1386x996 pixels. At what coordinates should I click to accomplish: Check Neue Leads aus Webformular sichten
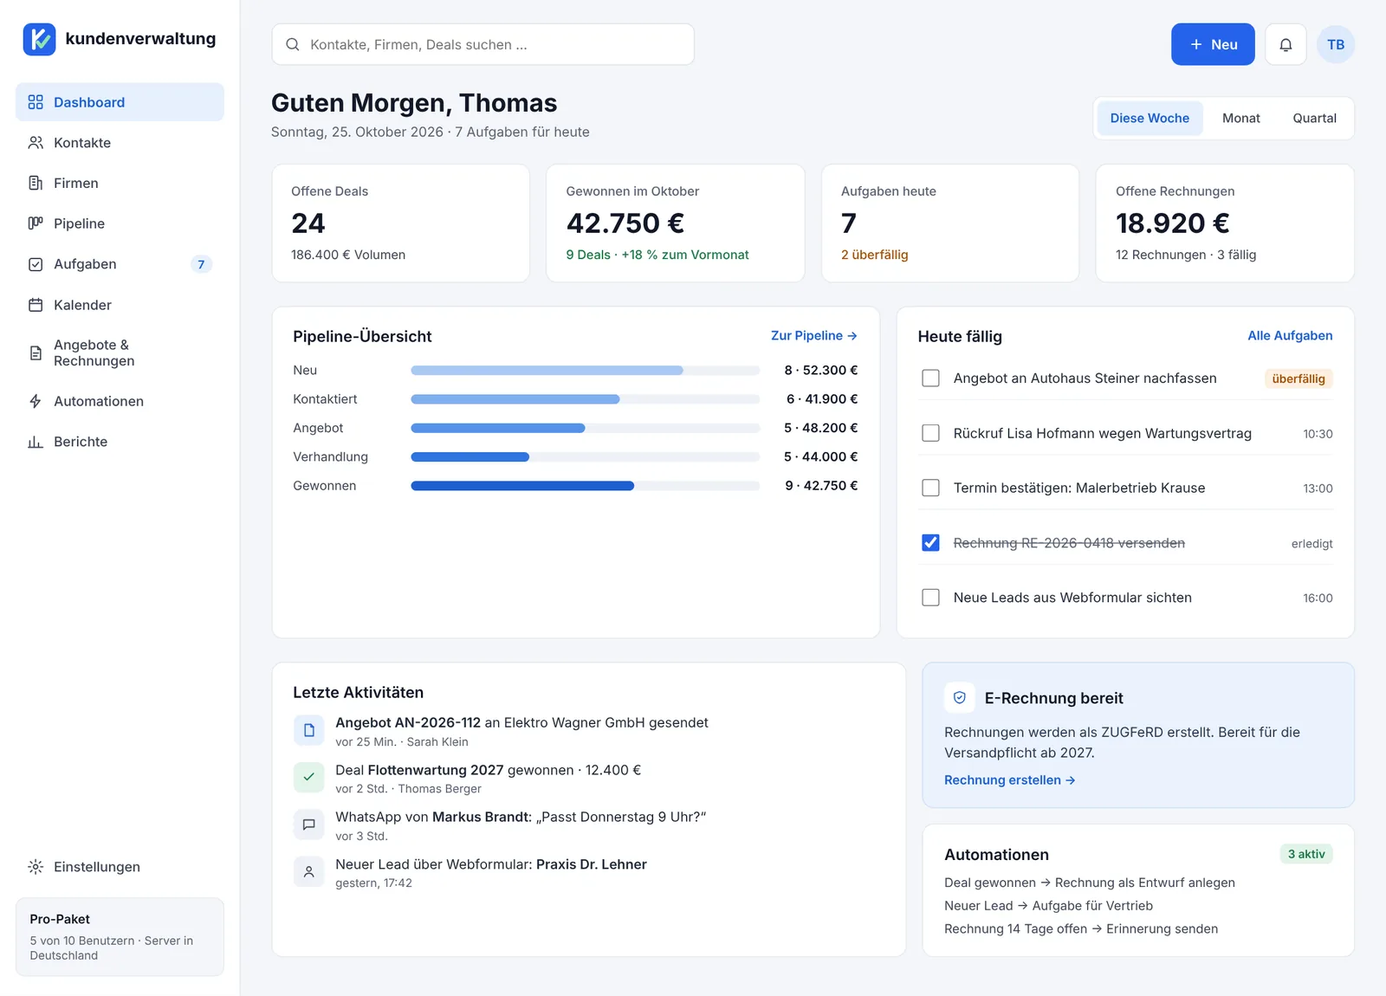pyautogui.click(x=930, y=598)
